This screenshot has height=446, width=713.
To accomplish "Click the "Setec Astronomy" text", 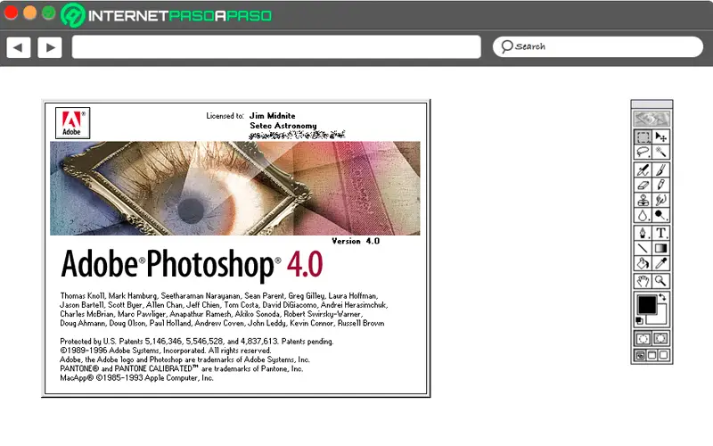I will (283, 126).
